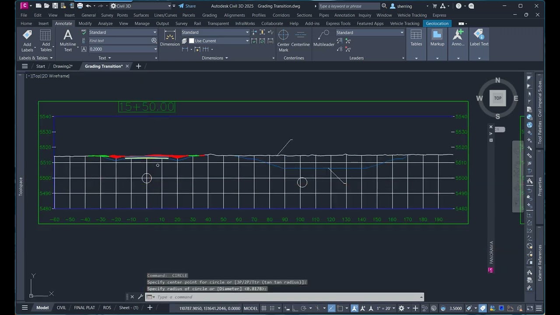Add a new file tab with plus
Screen dimensions: 560x315
coord(139,66)
